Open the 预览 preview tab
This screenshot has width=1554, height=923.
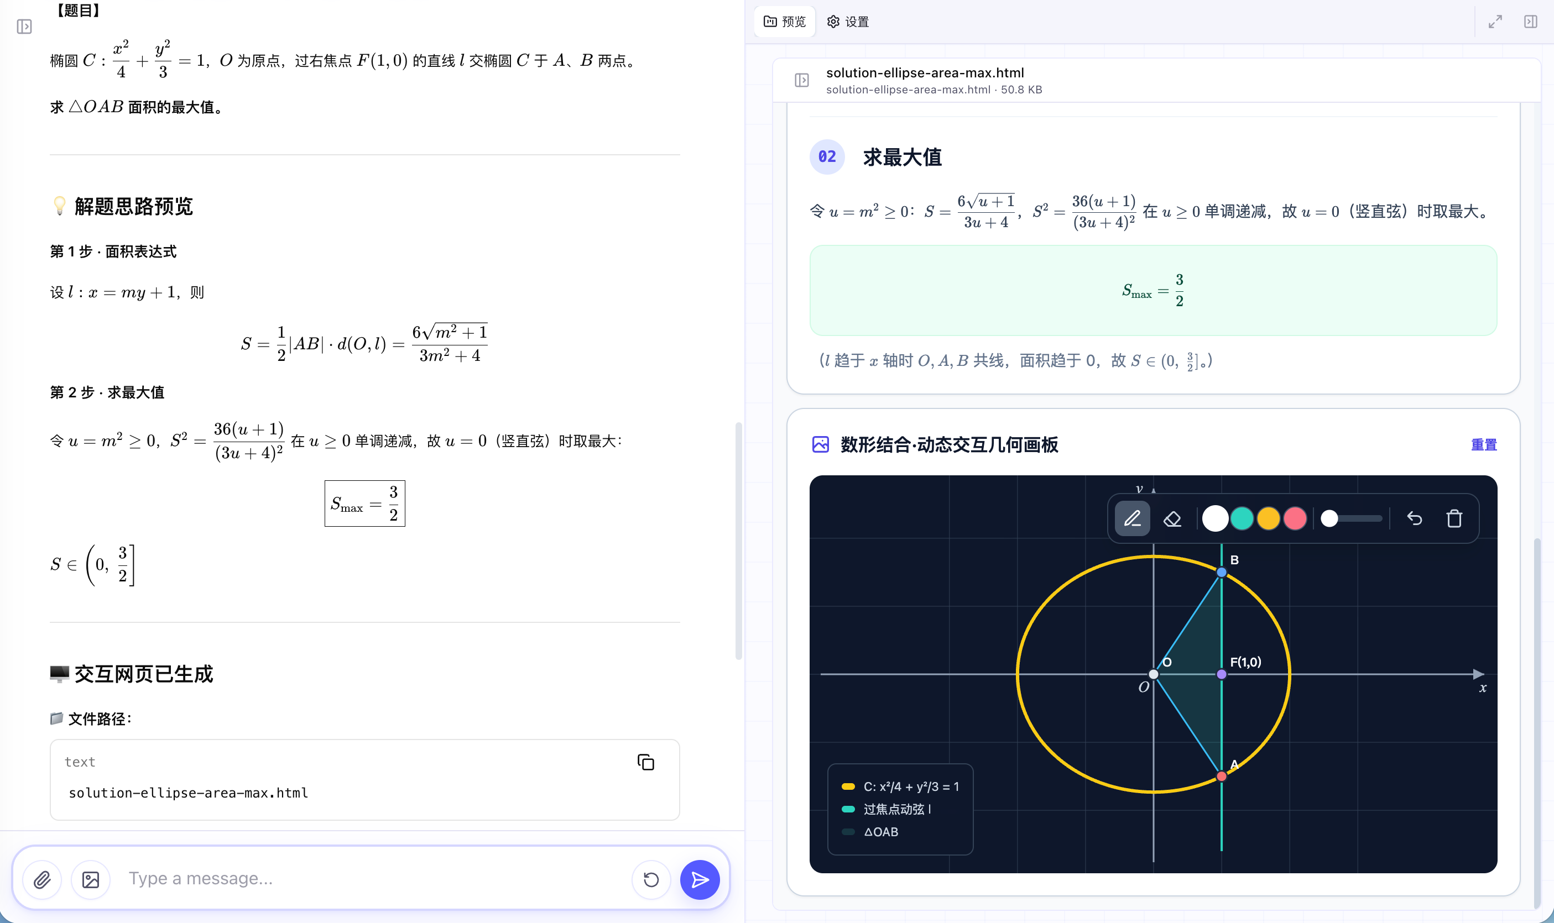click(784, 22)
